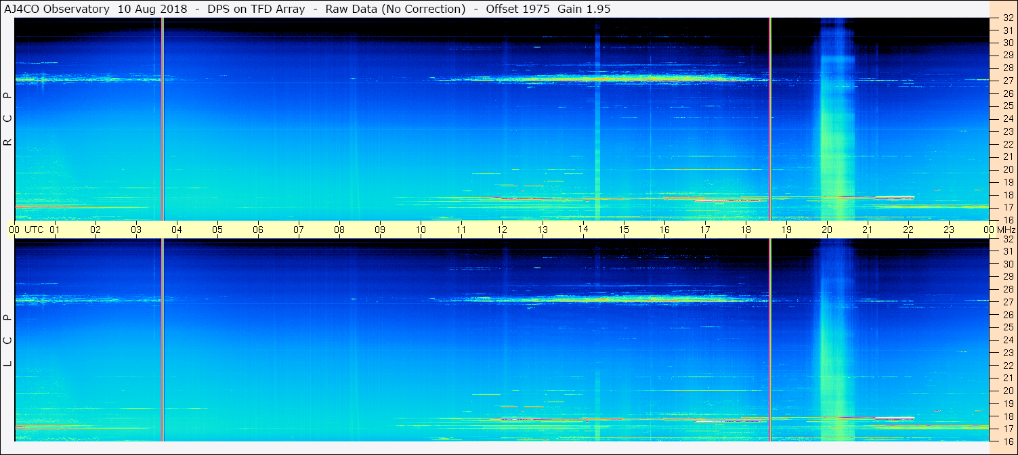Image resolution: width=1018 pixels, height=455 pixels.
Task: Click the 17 MHz label of LCP panel
Action: click(x=1008, y=429)
